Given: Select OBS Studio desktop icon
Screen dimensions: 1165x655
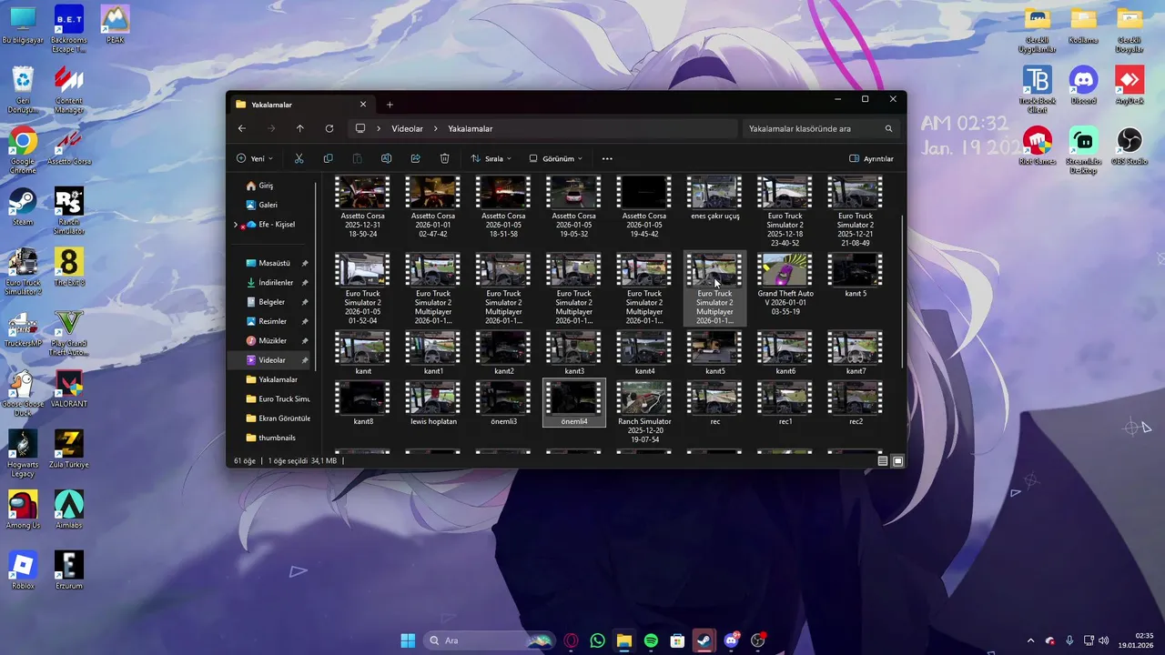Looking at the screenshot, I should [1130, 146].
